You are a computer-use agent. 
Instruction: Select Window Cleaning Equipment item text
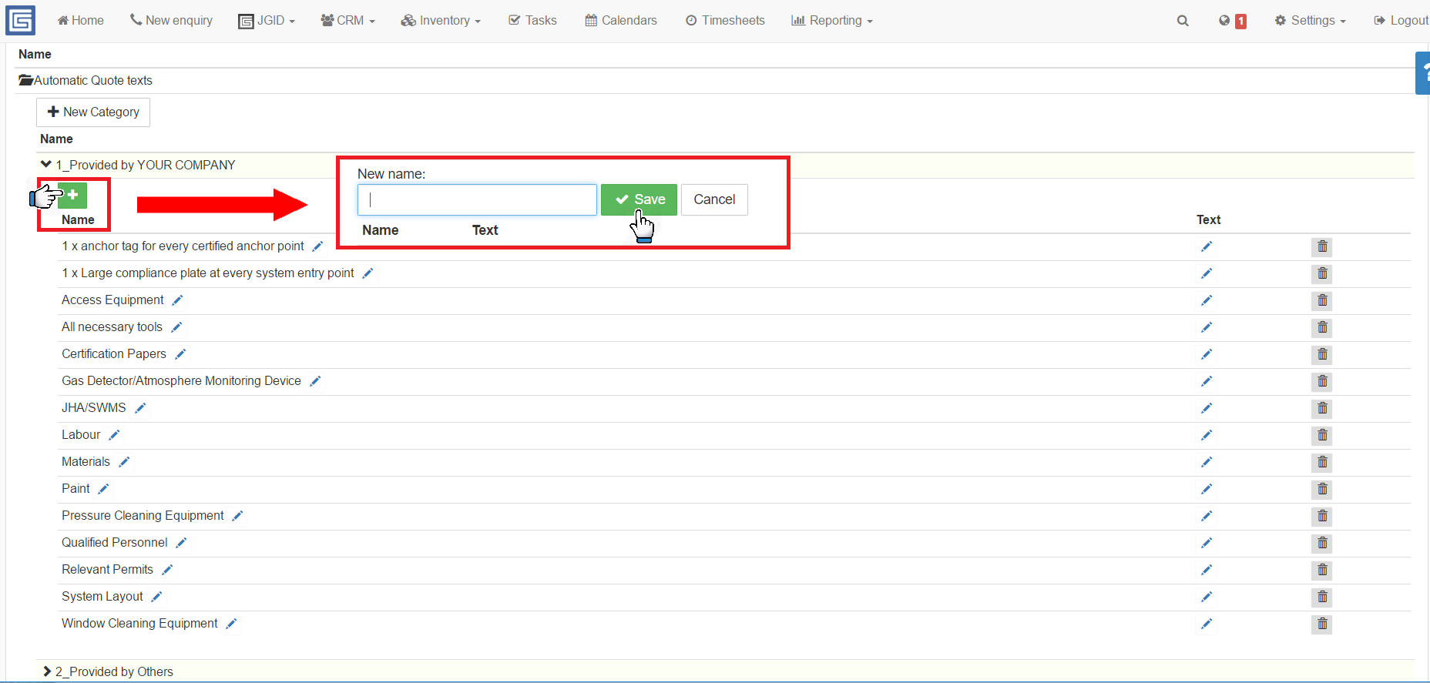pyautogui.click(x=139, y=624)
